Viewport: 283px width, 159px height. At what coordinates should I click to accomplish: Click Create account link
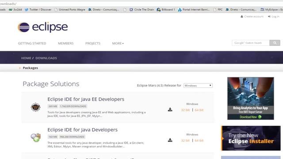(x=252, y=17)
